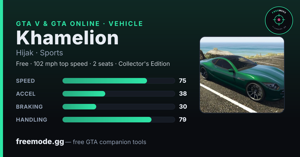Click the GTA V & GTA Online Vehicle heading
Viewport: 300px width, 157px height.
tap(79, 24)
